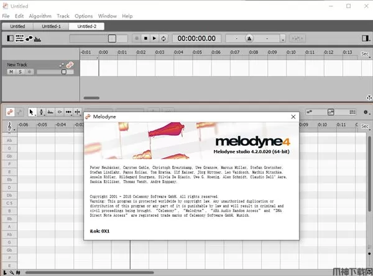Open note editor ruler Sec dropdown

[x=366, y=126]
